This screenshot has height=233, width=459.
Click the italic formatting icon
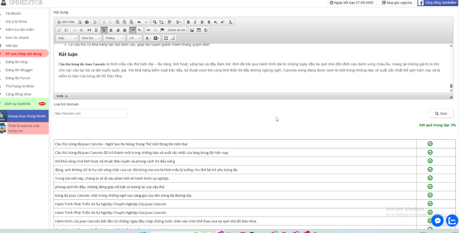coord(195,22)
